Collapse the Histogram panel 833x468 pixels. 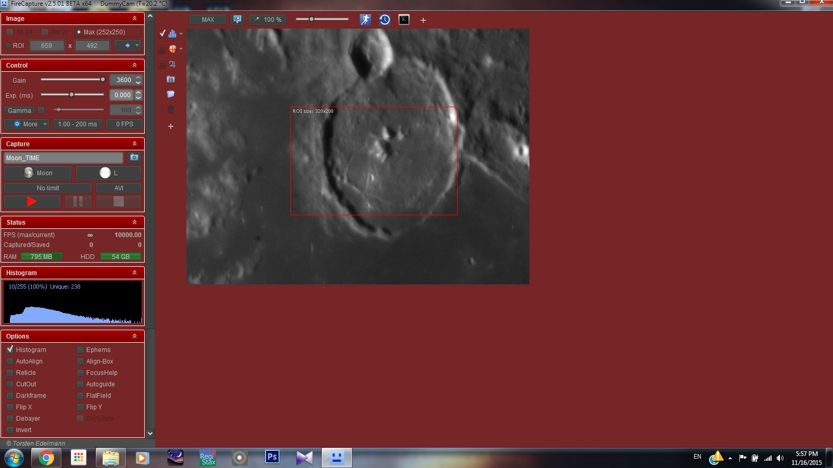[x=134, y=272]
